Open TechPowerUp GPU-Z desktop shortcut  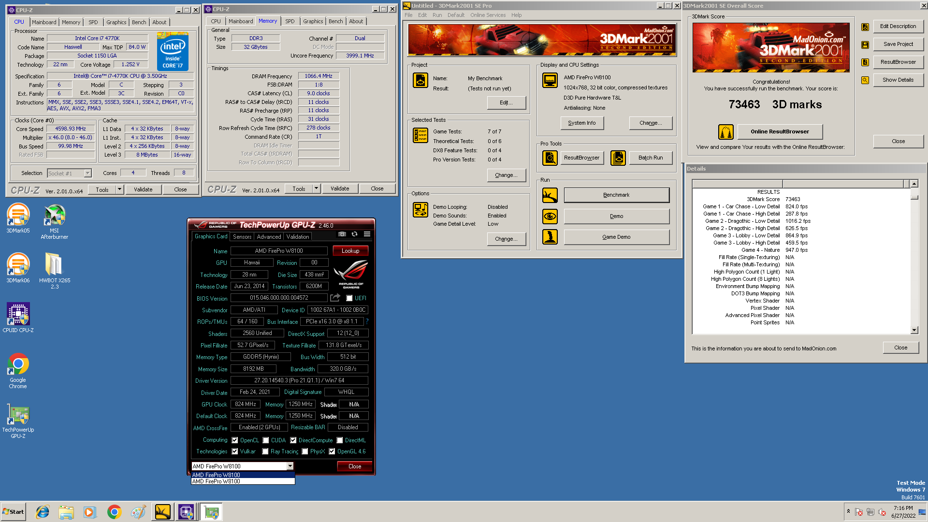(x=18, y=420)
